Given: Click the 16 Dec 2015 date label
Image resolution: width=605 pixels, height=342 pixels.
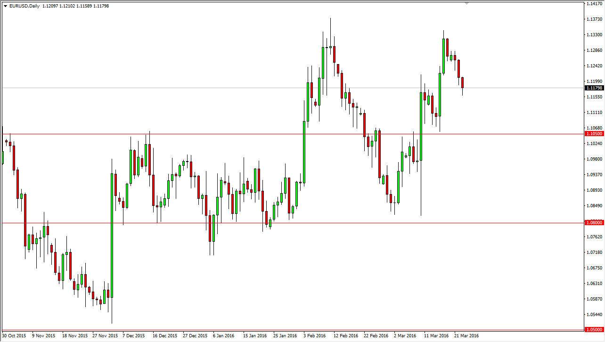Looking at the screenshot, I should tap(164, 336).
